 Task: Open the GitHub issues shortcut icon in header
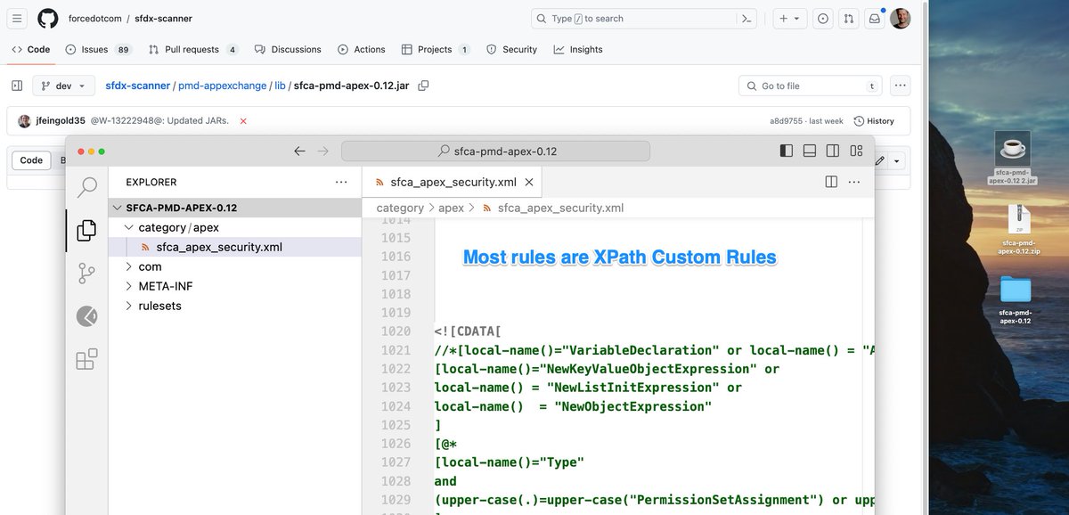click(x=823, y=19)
